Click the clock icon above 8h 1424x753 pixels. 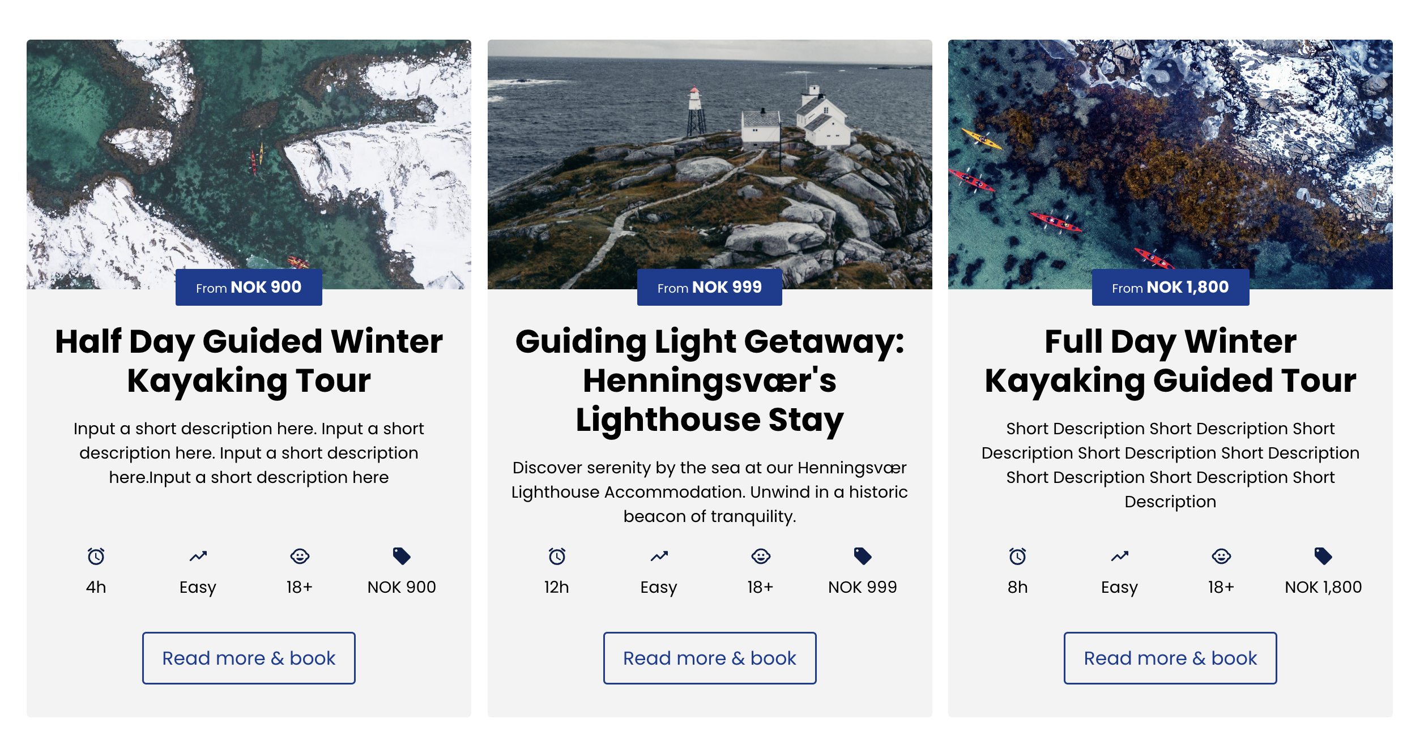(x=1017, y=556)
